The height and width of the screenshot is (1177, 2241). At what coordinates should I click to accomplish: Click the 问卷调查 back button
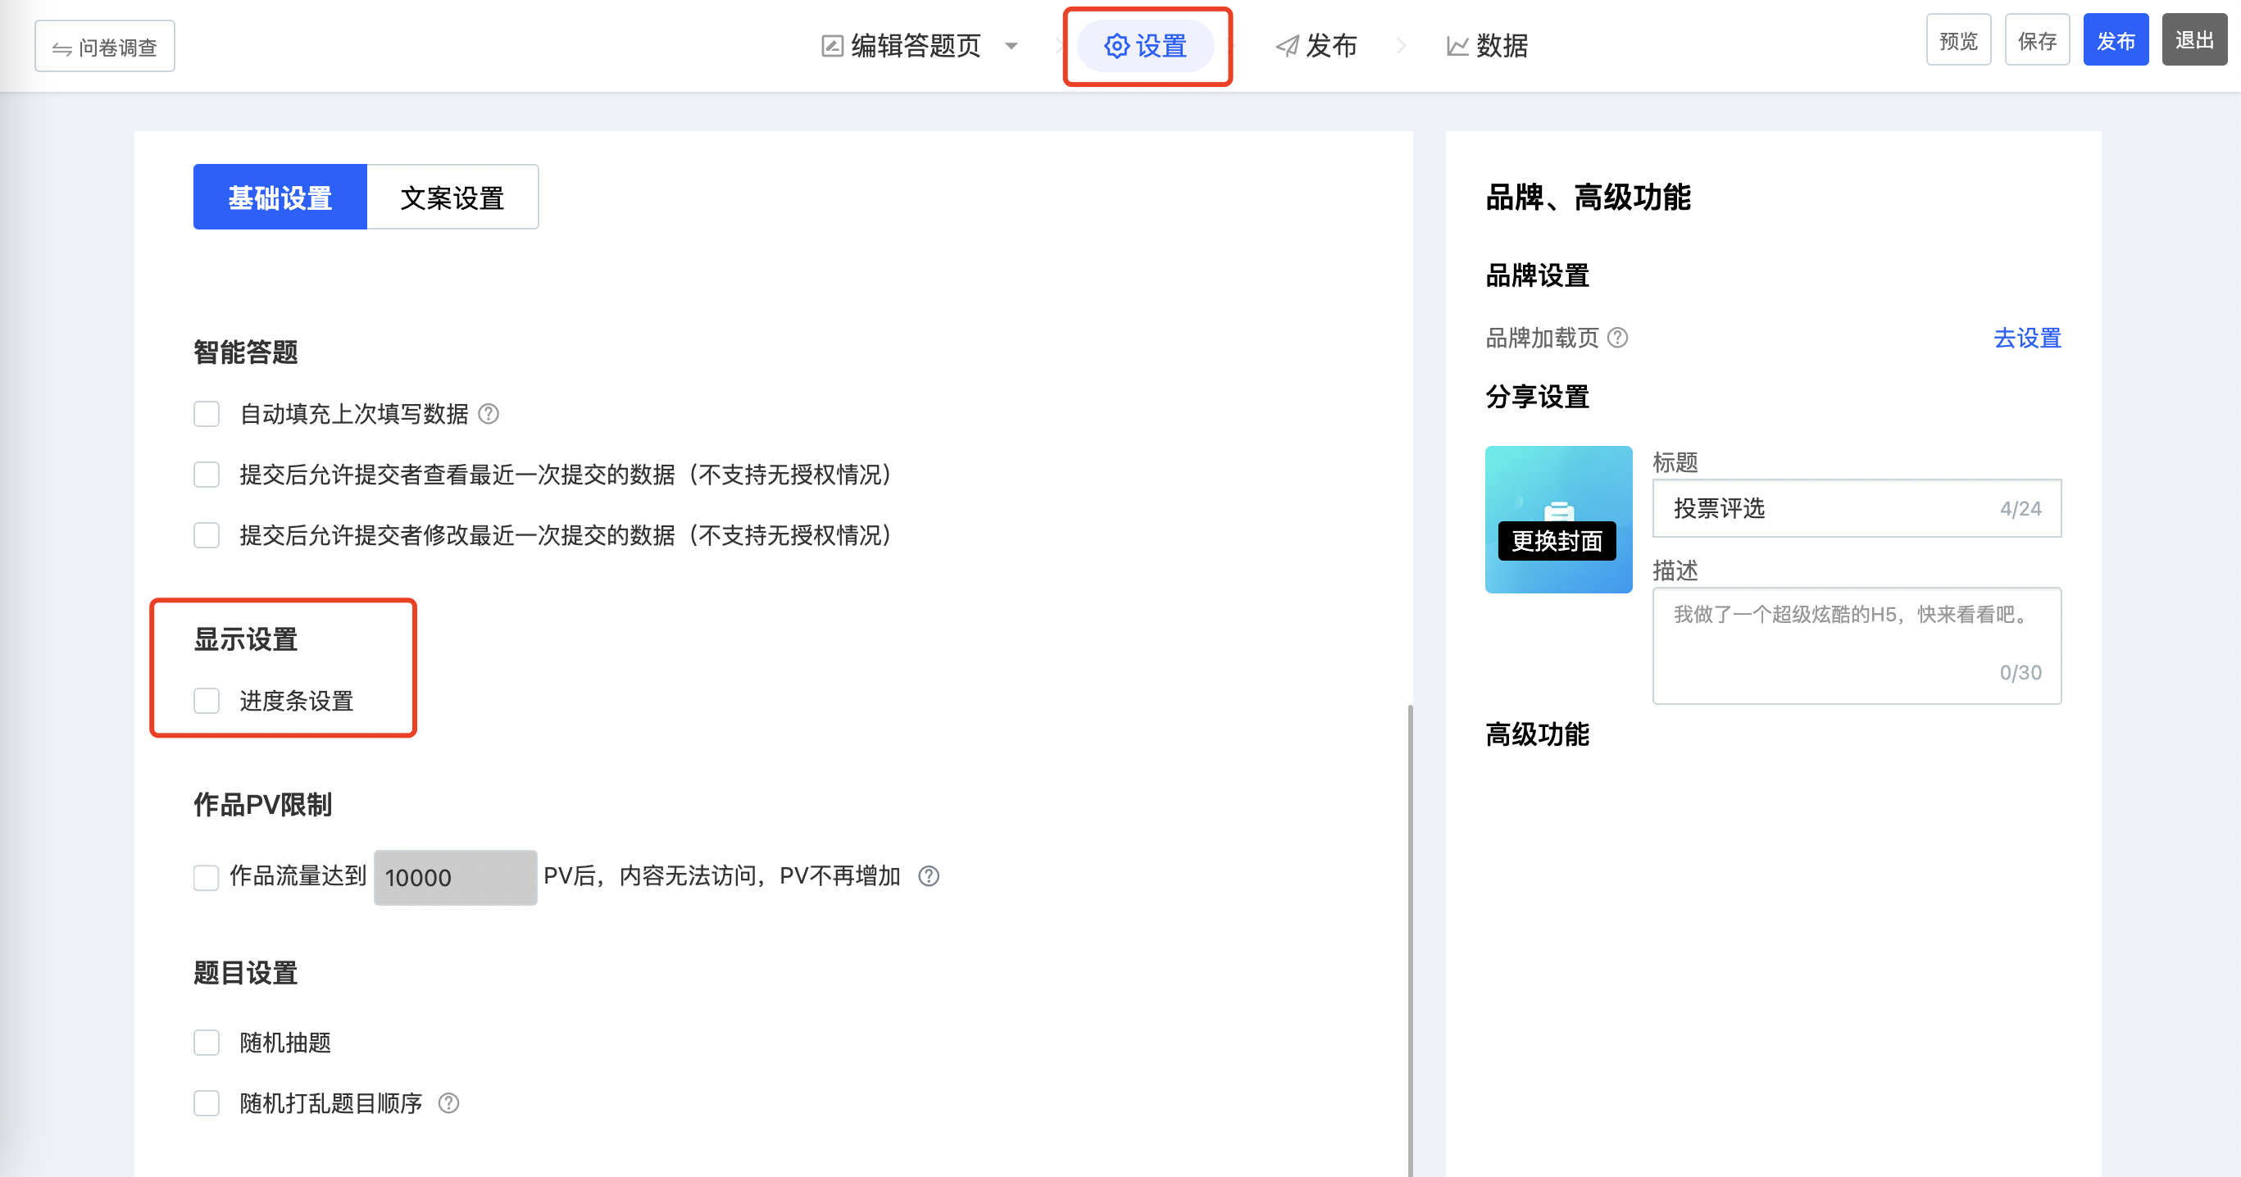point(104,47)
